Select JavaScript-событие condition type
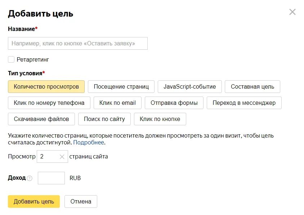Image resolution: width=304 pixels, height=215 pixels. coord(189,87)
